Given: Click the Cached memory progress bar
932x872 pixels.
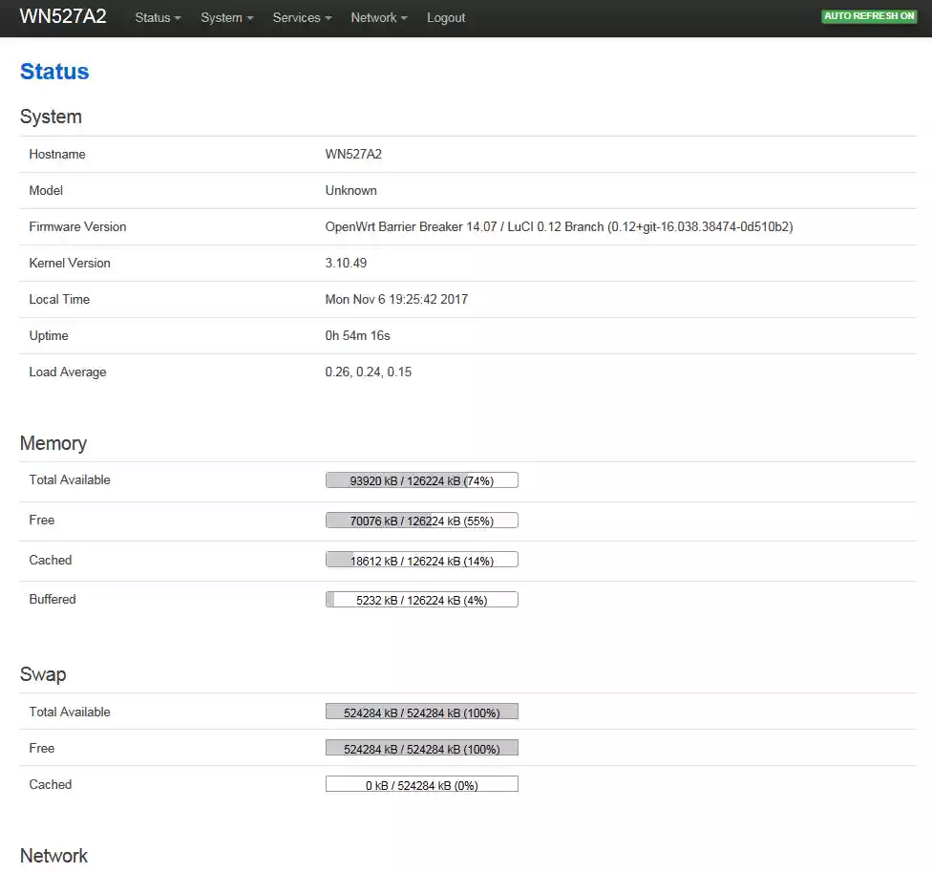Looking at the screenshot, I should coord(421,560).
